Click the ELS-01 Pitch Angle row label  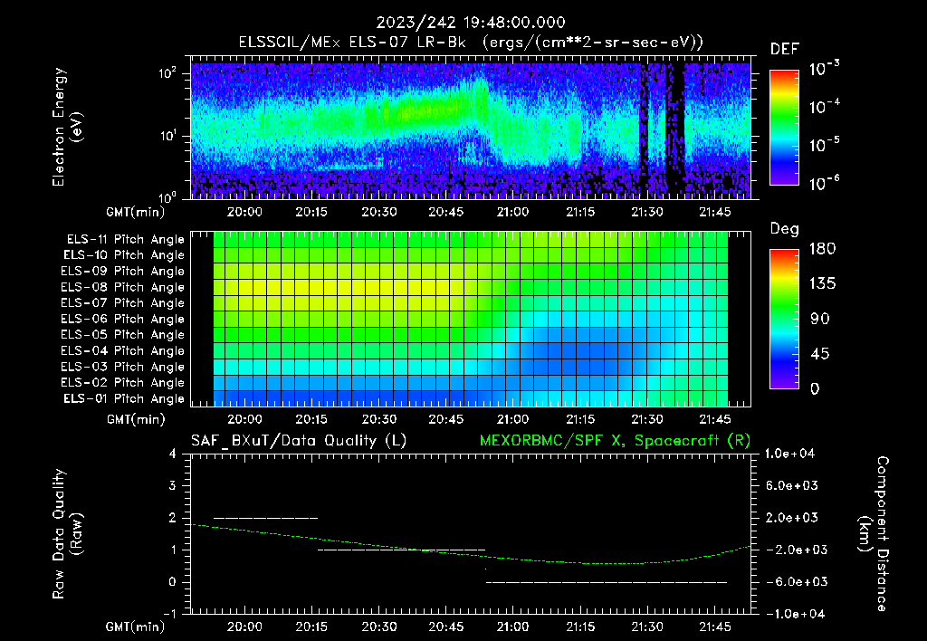(124, 399)
